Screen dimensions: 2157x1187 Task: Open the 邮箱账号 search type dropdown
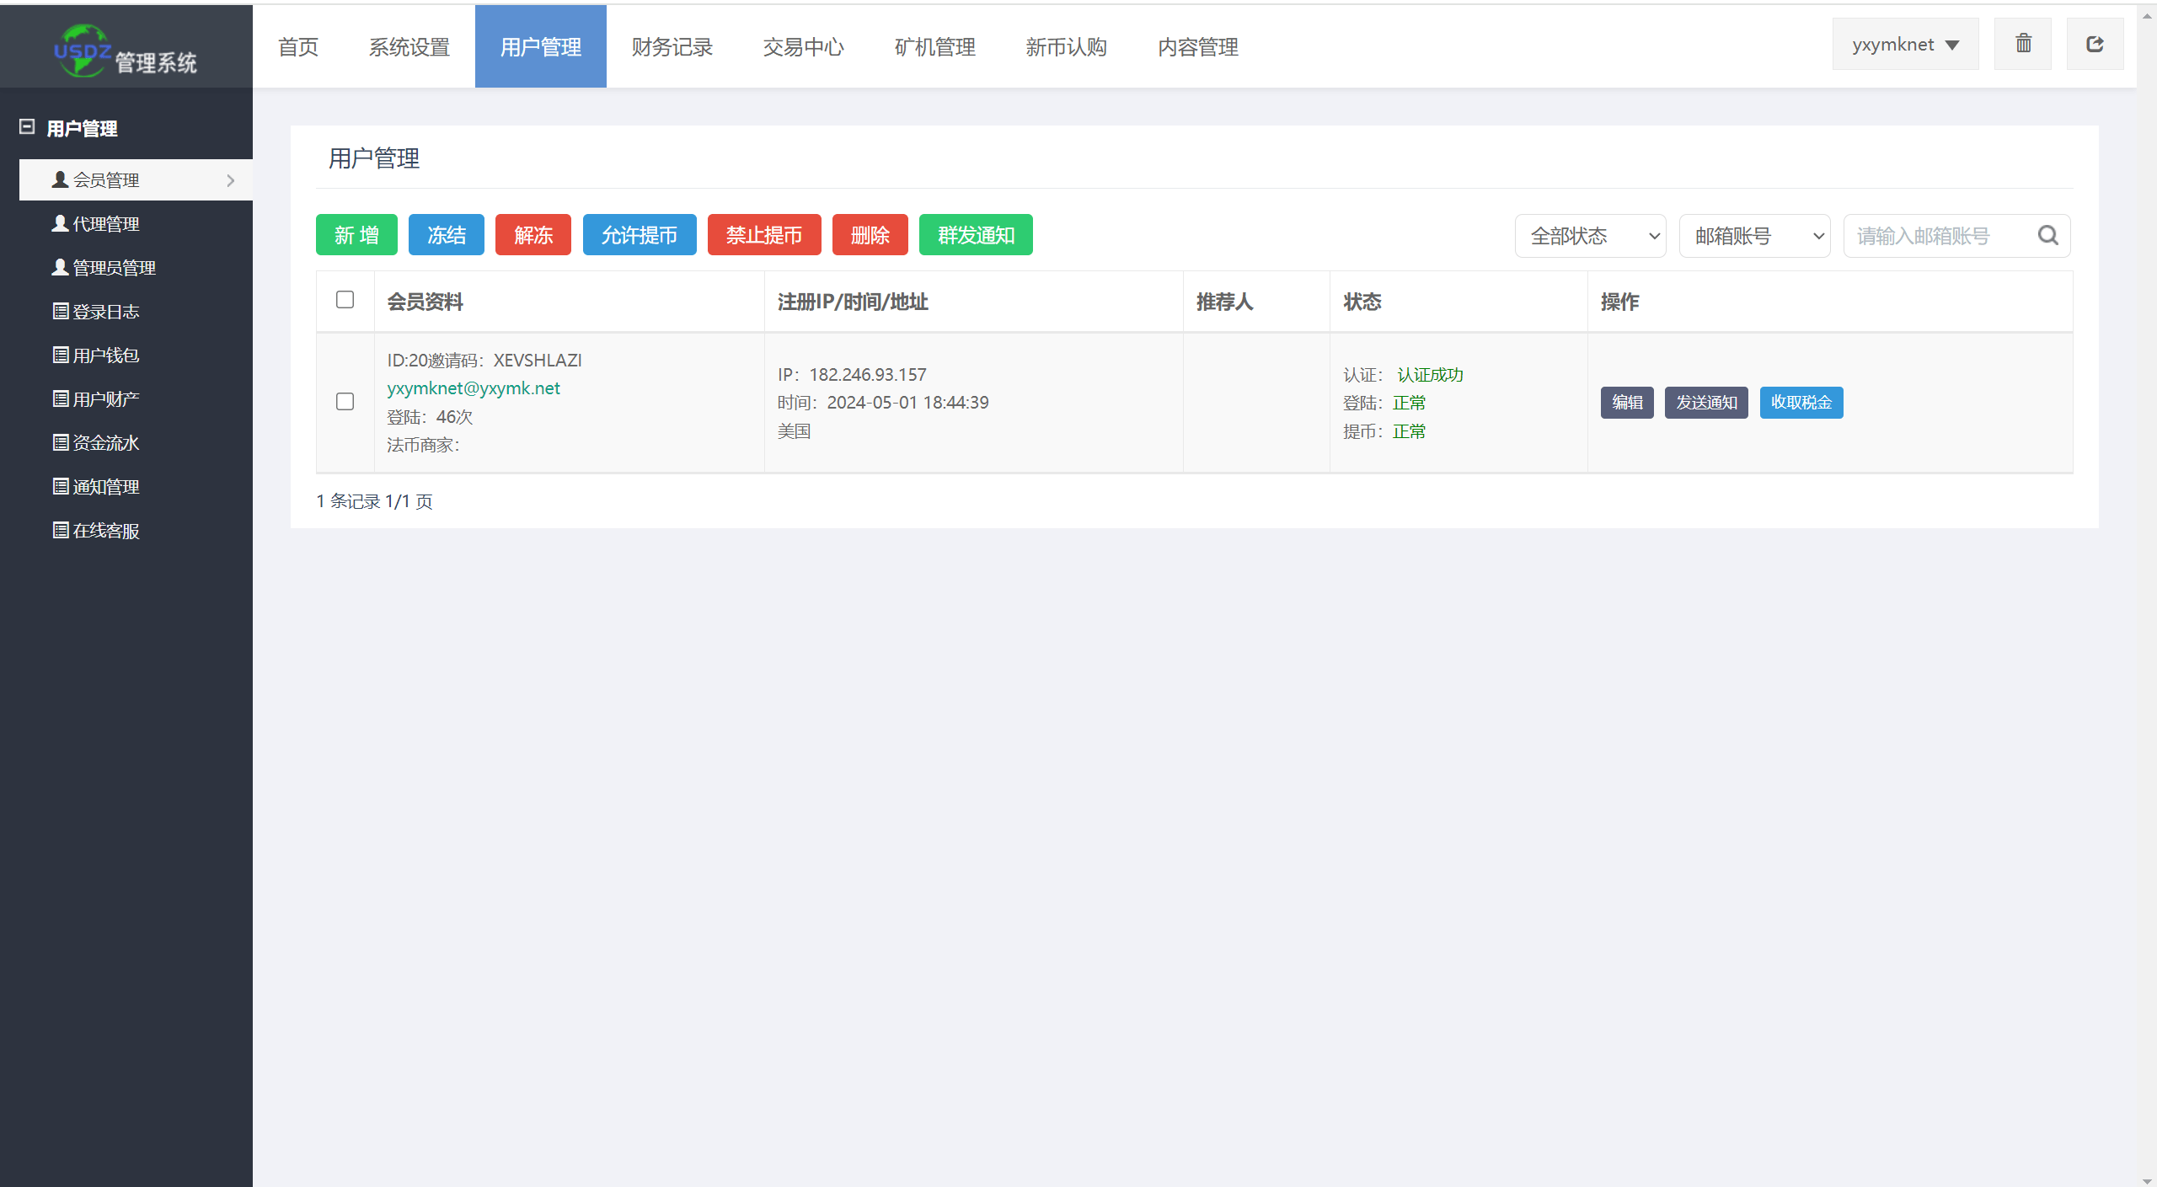click(1754, 236)
